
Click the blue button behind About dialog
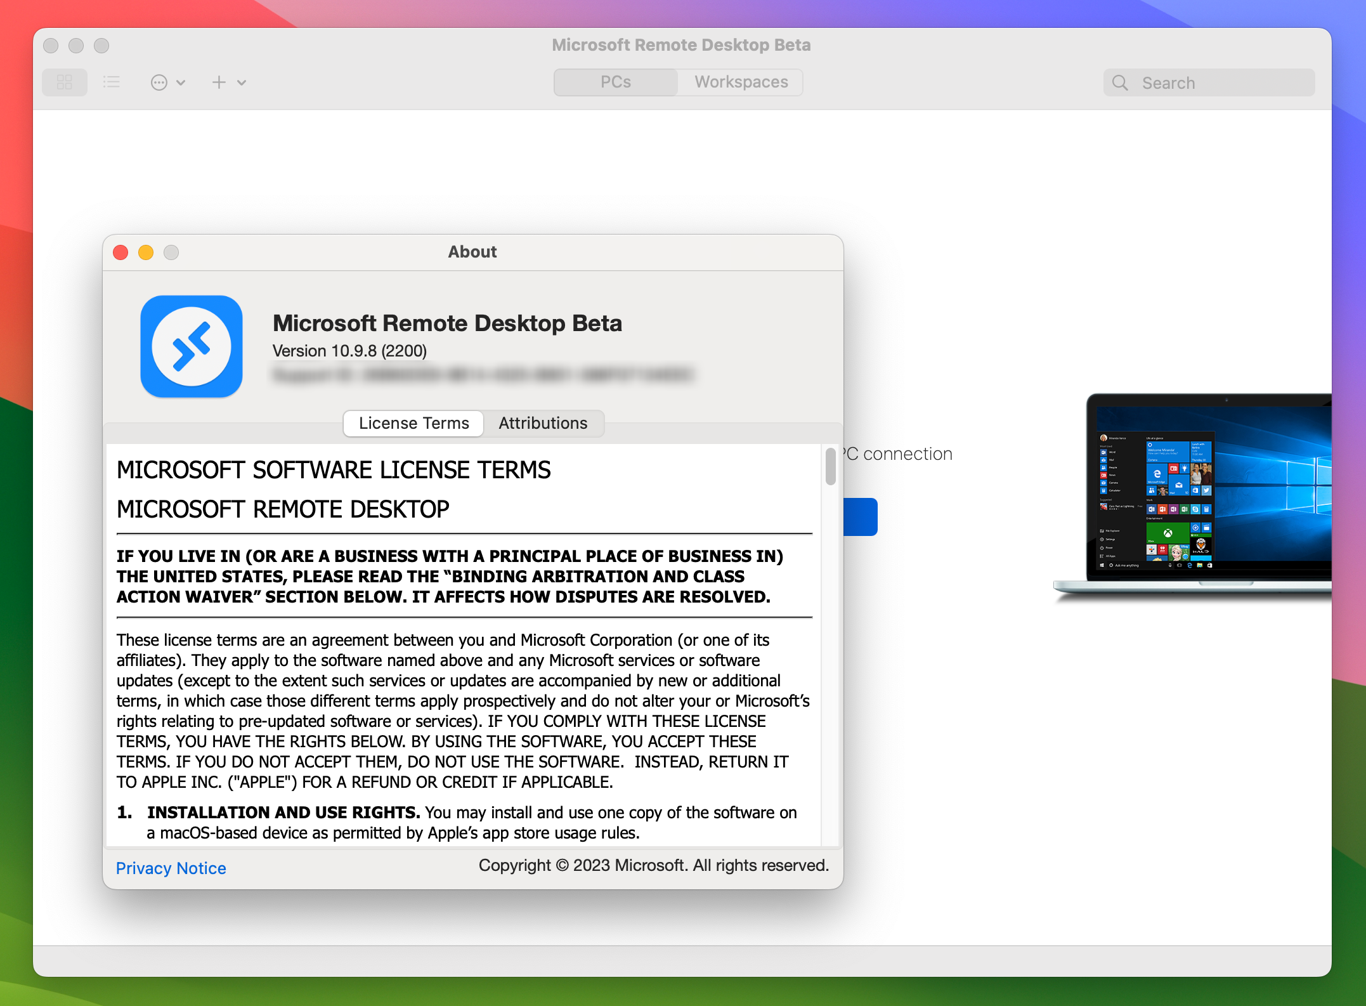(861, 517)
